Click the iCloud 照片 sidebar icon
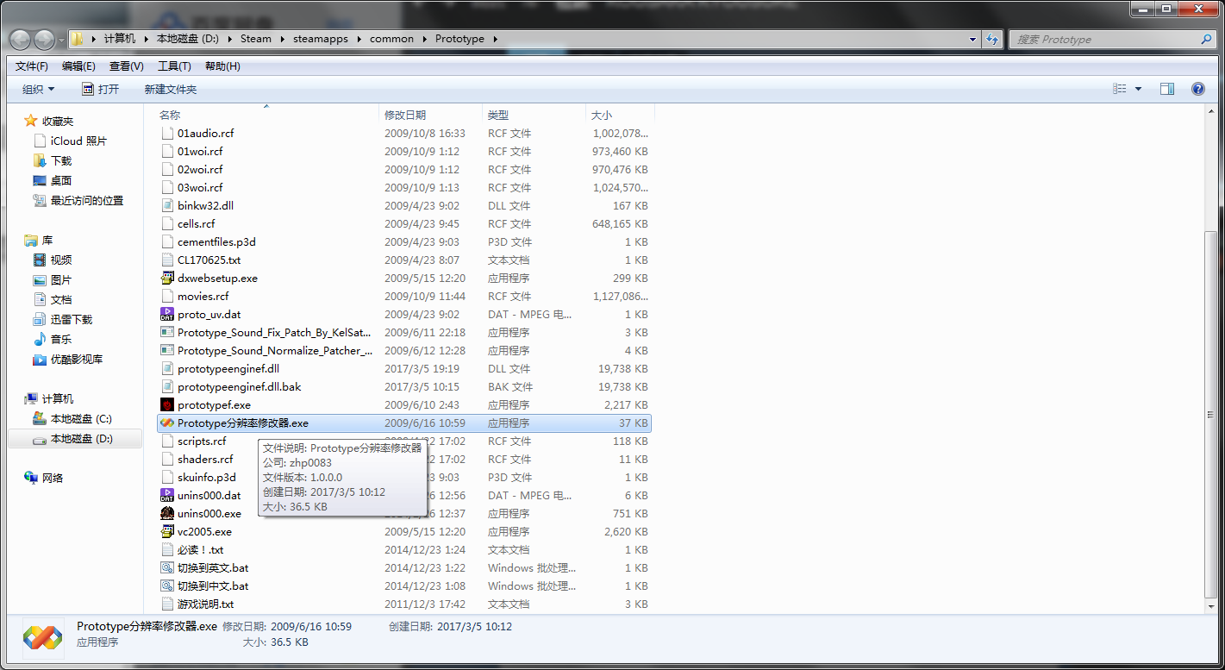The width and height of the screenshot is (1225, 670). 40,141
